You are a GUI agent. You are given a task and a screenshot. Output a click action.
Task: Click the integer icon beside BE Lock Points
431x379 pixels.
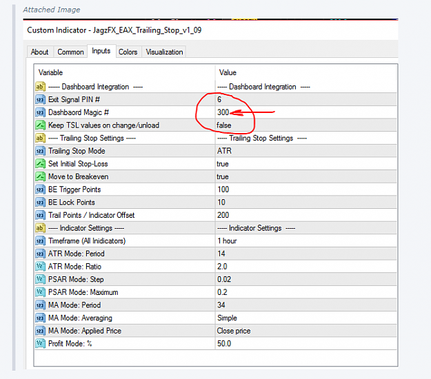click(40, 203)
